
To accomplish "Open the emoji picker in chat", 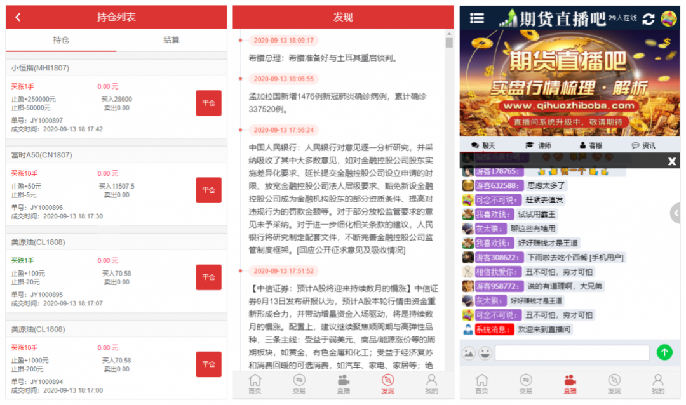I will (485, 352).
